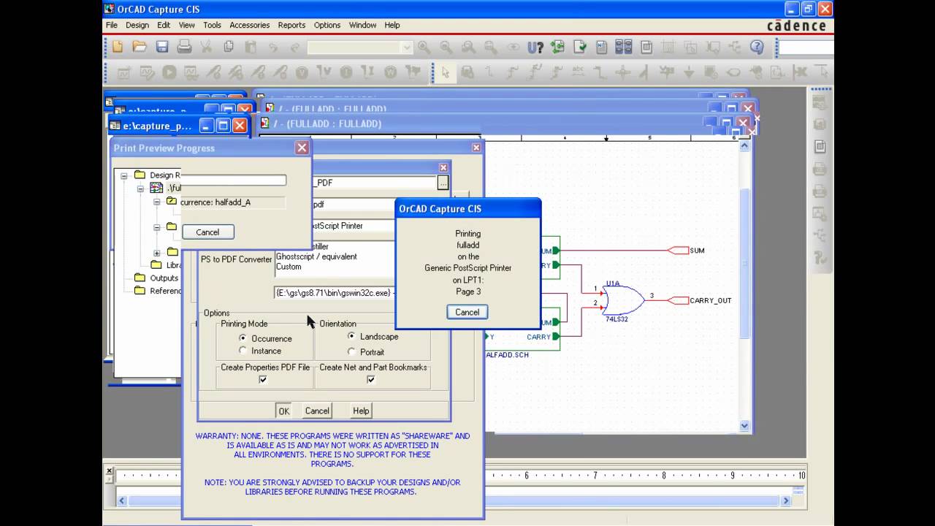Click the Paste clipboard toolbar icon
The height and width of the screenshot is (526, 935).
[251, 47]
